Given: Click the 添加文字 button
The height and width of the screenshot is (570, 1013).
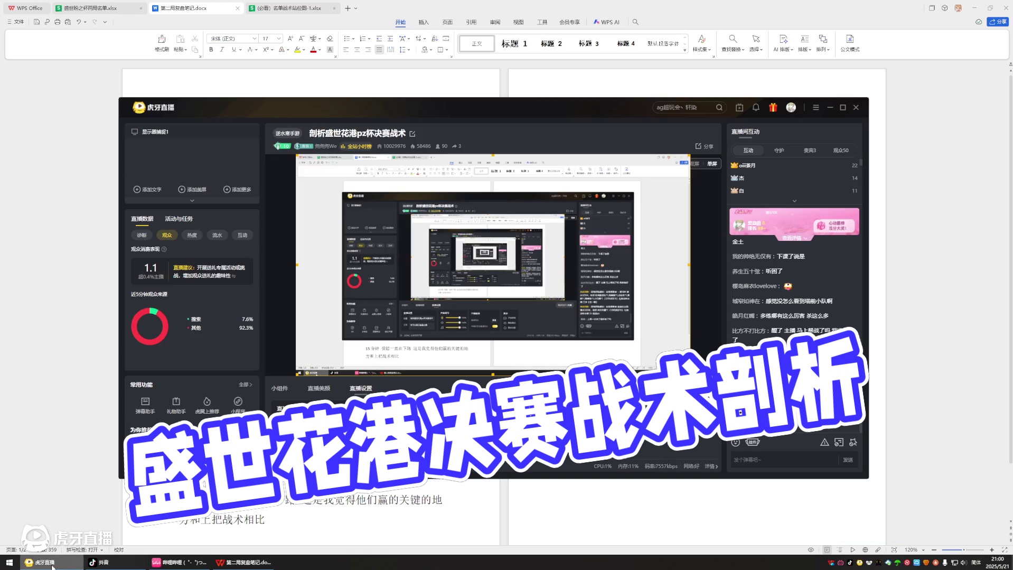Looking at the screenshot, I should tap(148, 189).
